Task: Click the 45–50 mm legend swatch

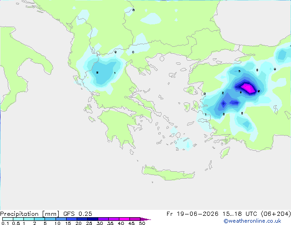Action: tap(135, 219)
